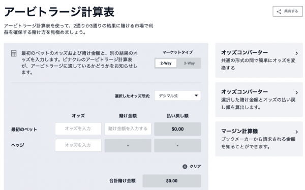The width and height of the screenshot is (305, 190).
Task: Click the chevron on second オッズコンバーター card
Action: click(x=297, y=92)
